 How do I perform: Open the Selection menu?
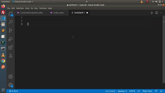click(20, 8)
